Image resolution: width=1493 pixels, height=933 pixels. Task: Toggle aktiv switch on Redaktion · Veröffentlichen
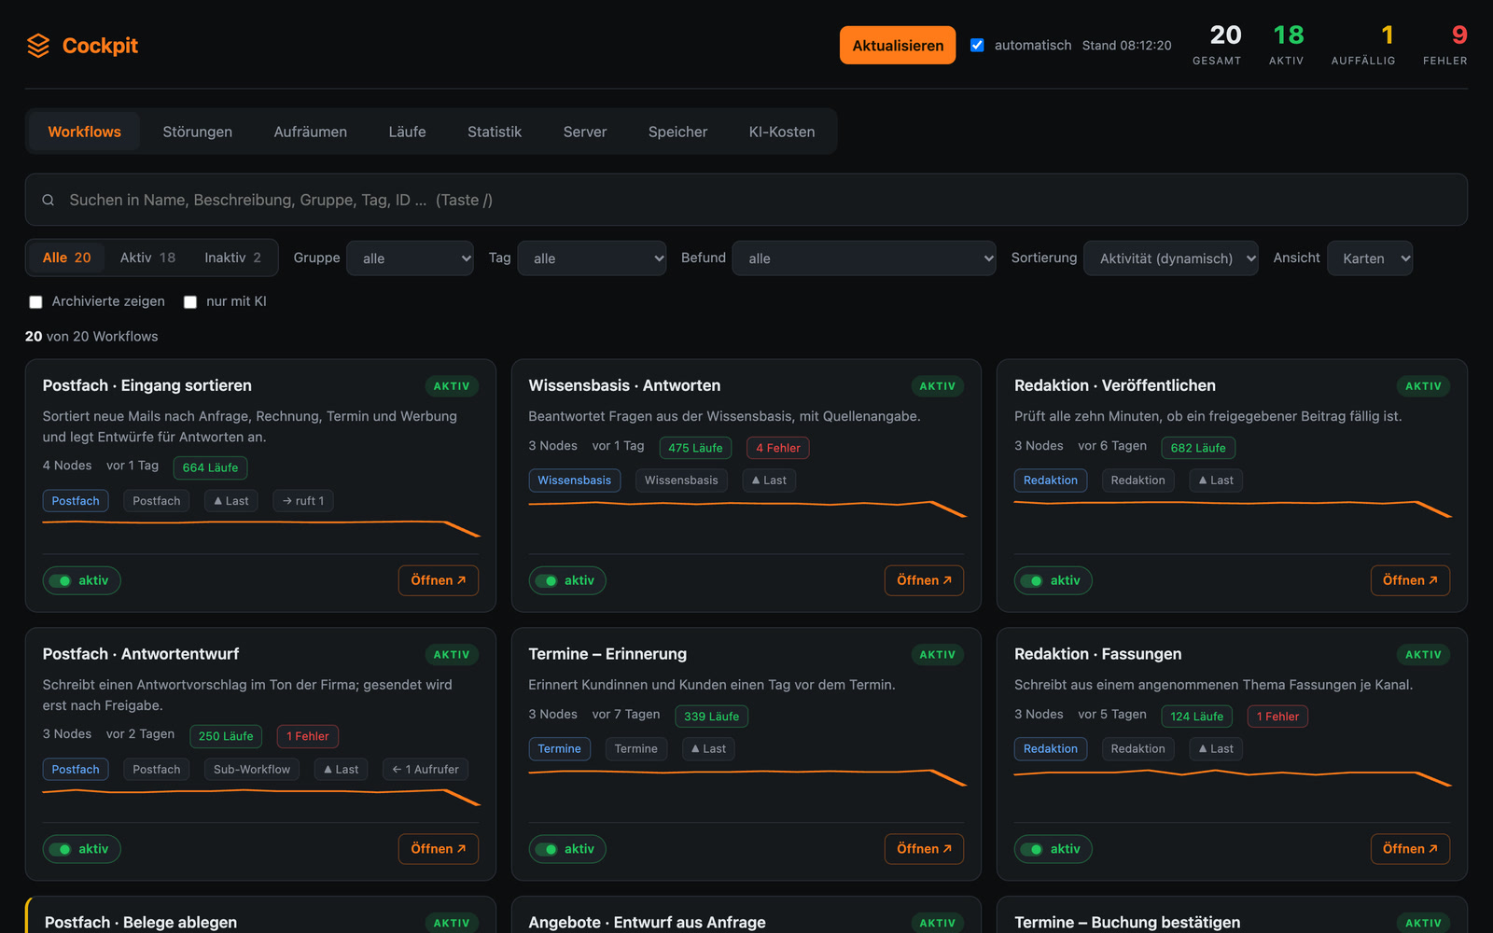coord(1053,580)
